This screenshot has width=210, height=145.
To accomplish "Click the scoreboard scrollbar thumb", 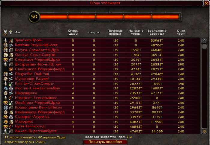I will click(x=205, y=47).
